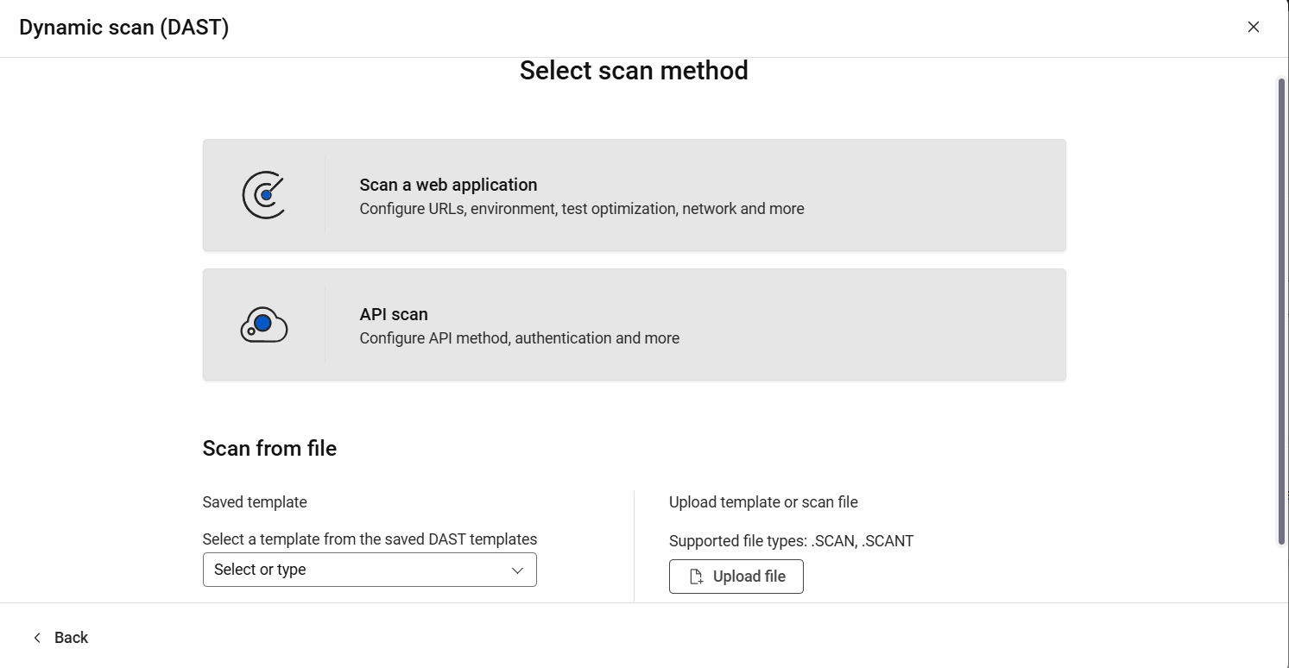The image size is (1289, 668).
Task: Select the "API scan" title
Action: pos(394,314)
